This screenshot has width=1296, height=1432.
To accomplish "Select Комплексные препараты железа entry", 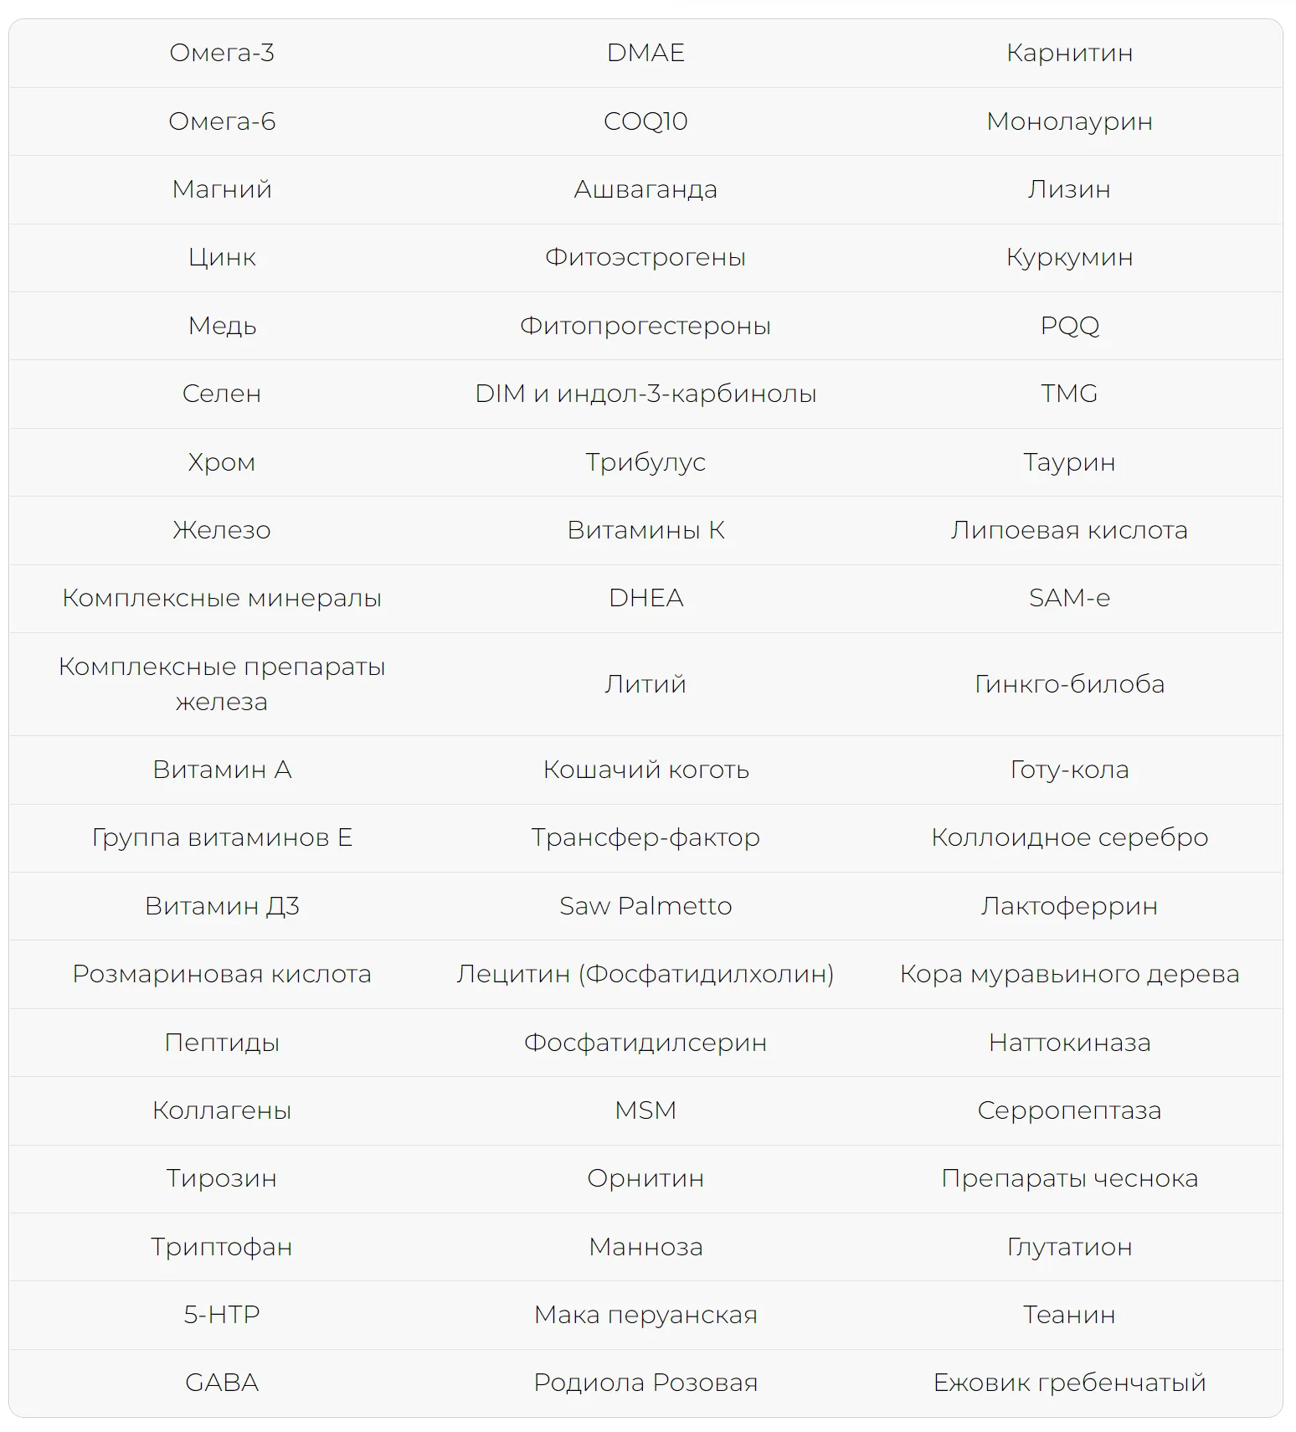I will (x=222, y=683).
